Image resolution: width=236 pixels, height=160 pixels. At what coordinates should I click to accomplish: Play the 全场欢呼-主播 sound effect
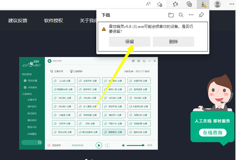pyautogui.click(x=88, y=81)
